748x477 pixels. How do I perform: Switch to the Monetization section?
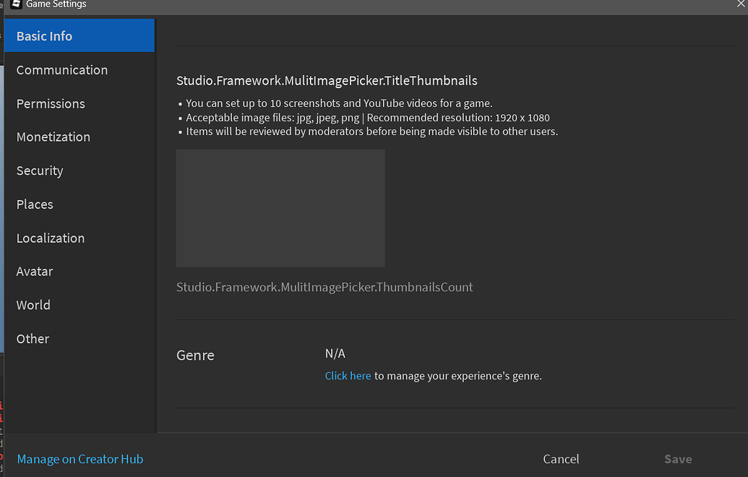(x=53, y=137)
